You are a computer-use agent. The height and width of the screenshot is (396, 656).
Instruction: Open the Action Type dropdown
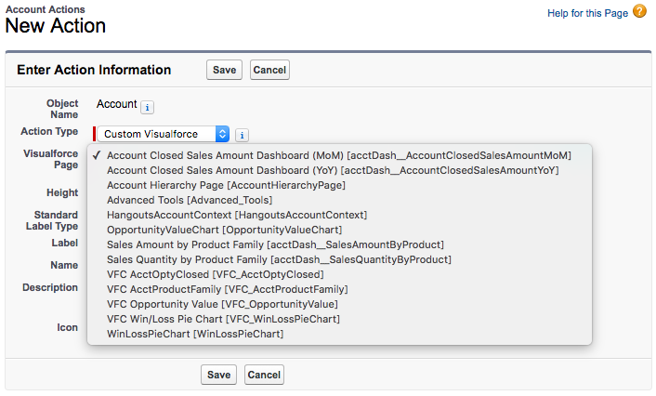click(x=163, y=134)
